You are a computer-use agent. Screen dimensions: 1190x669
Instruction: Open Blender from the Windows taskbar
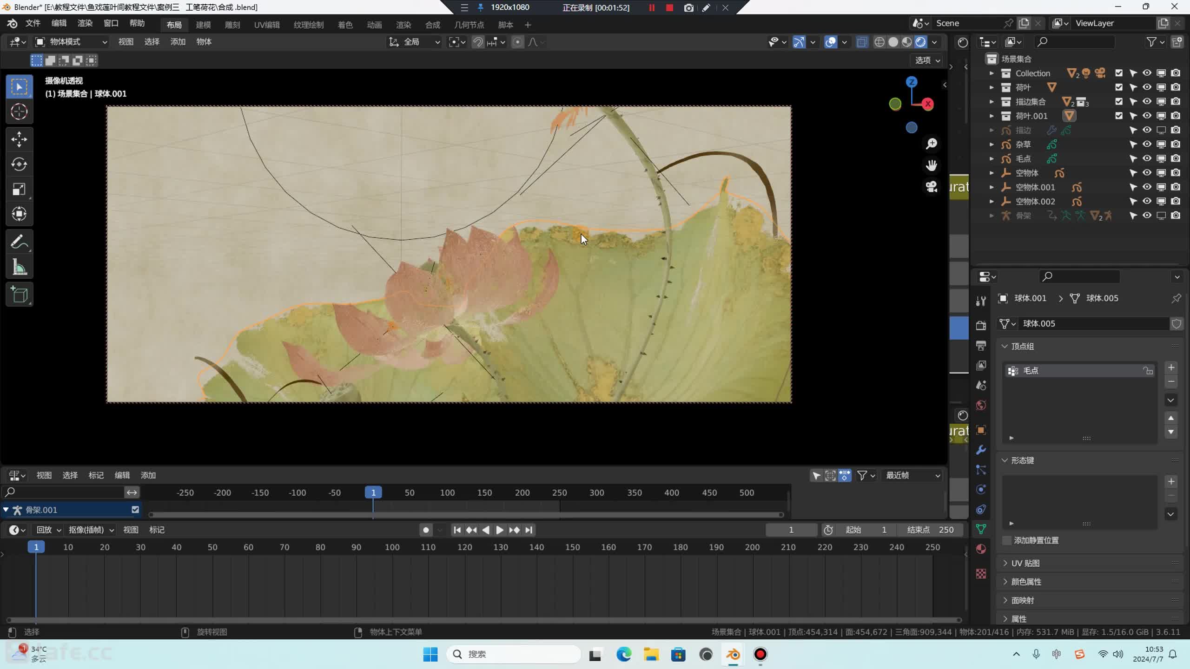(x=733, y=655)
